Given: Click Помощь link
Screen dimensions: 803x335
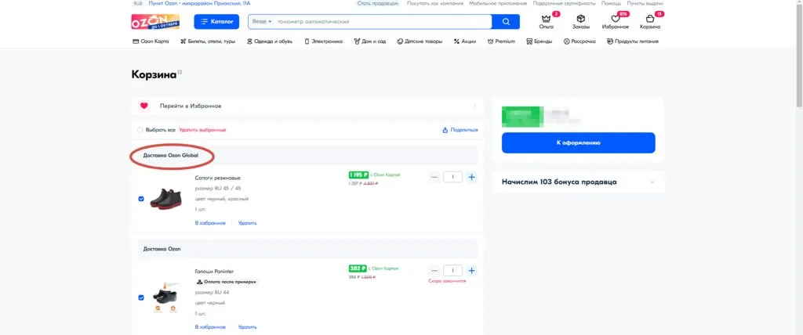Looking at the screenshot, I should pos(611,4).
